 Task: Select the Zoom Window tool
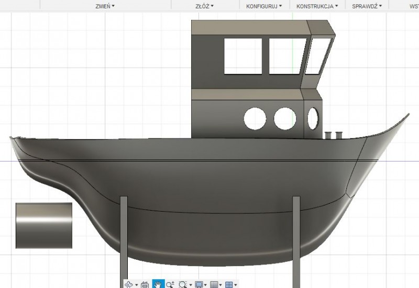click(183, 284)
